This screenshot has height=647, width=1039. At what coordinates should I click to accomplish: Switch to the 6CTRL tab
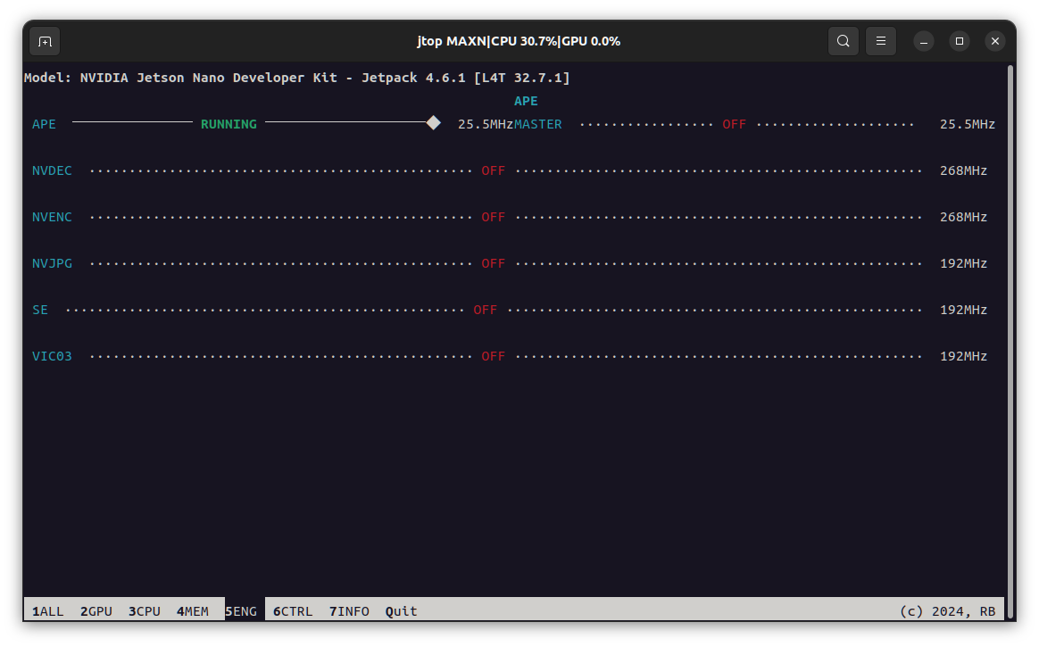pos(293,611)
